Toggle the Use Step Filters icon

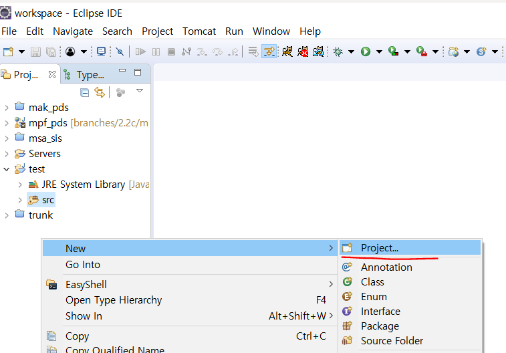(269, 51)
